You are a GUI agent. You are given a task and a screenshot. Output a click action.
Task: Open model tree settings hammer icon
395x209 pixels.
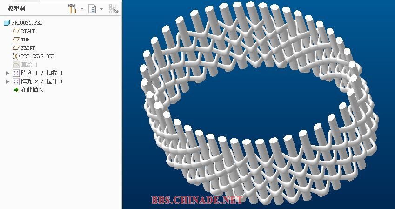[72, 9]
